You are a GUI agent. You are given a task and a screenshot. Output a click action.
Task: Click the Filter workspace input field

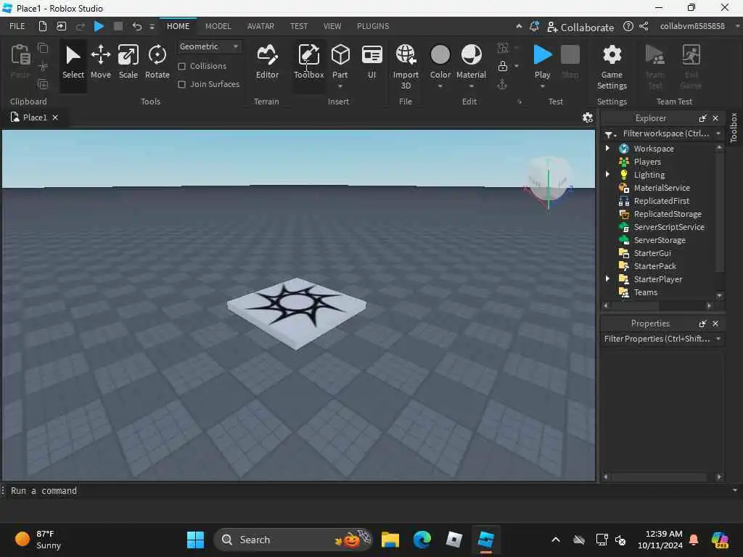coord(666,134)
